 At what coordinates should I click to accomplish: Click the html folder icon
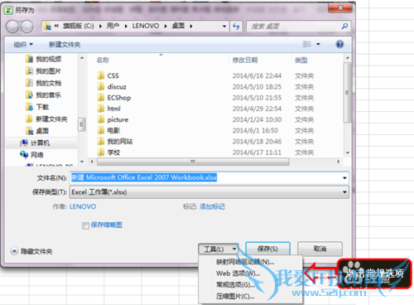[x=101, y=109]
